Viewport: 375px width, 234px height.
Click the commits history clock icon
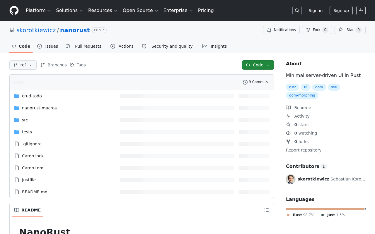point(245,82)
